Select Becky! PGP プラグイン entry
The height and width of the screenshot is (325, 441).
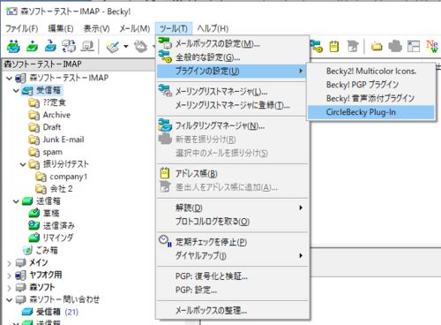(371, 85)
